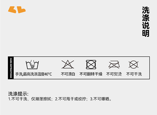Image resolution: width=157 pixels, height=115 pixels.
Task: Click the 洗涤提示: heading
Action: pos(18,94)
